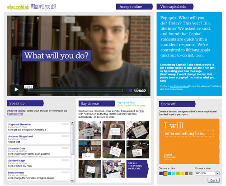Click the comments scrollbar down arrow
226x186 pixels.
tap(72, 180)
